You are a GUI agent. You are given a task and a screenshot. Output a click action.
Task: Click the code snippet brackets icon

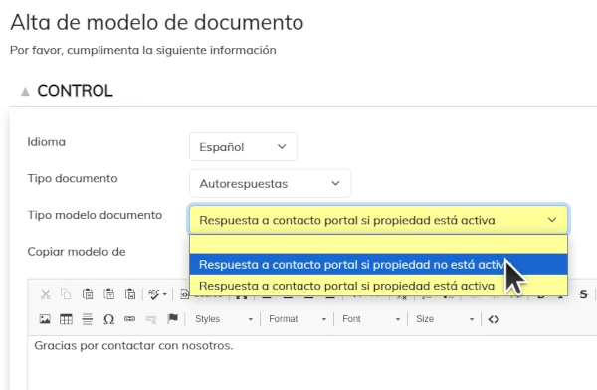click(x=494, y=319)
